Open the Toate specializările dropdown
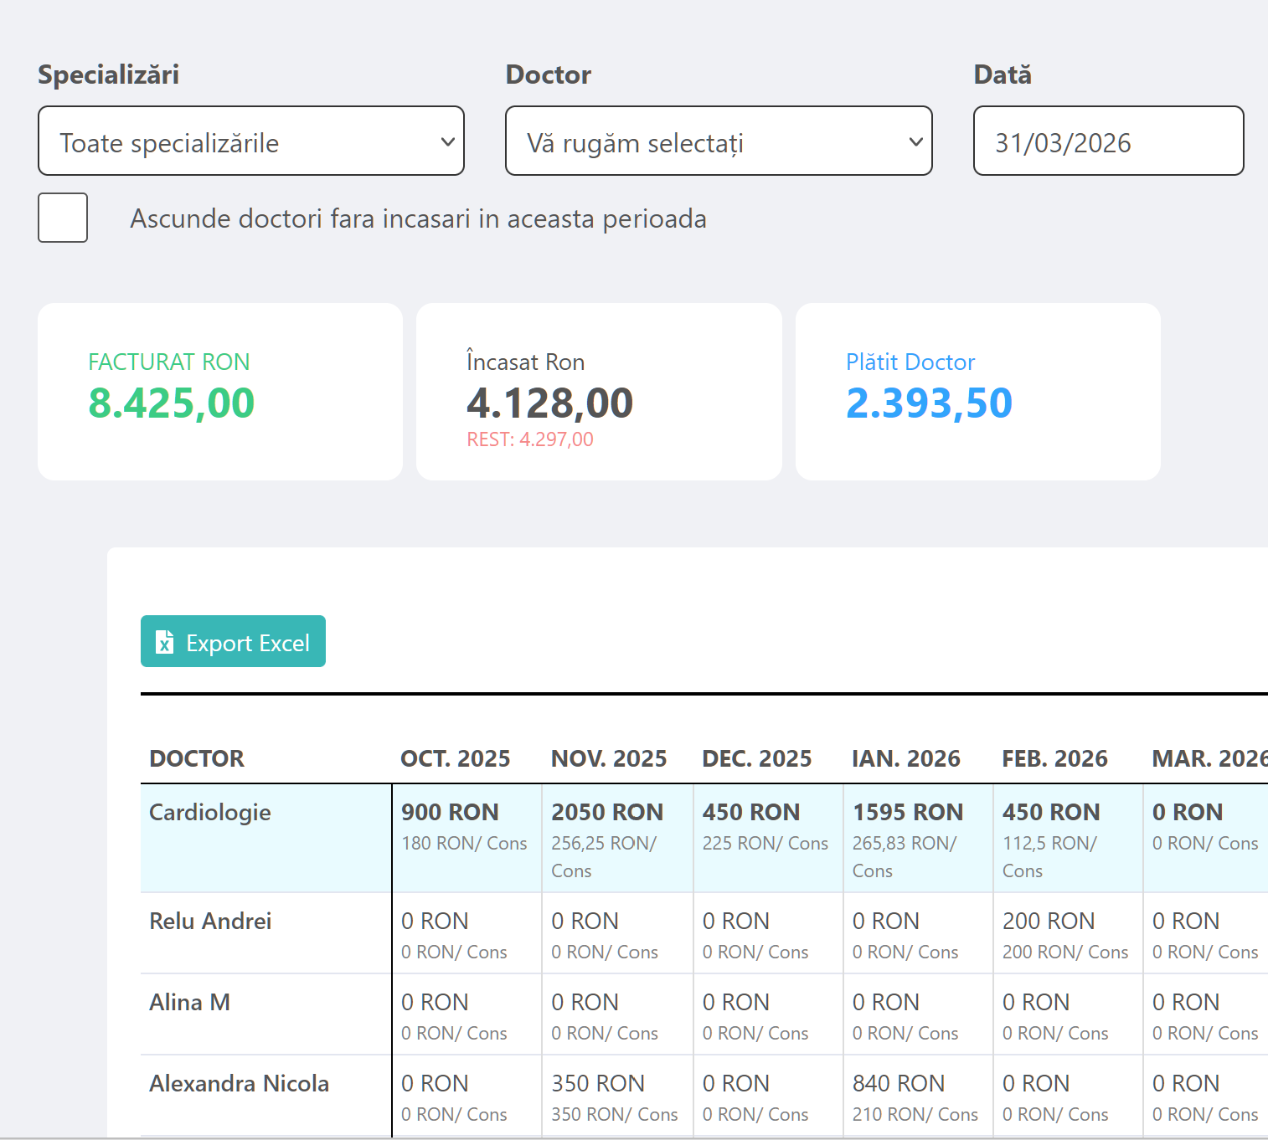This screenshot has width=1268, height=1140. tap(251, 141)
